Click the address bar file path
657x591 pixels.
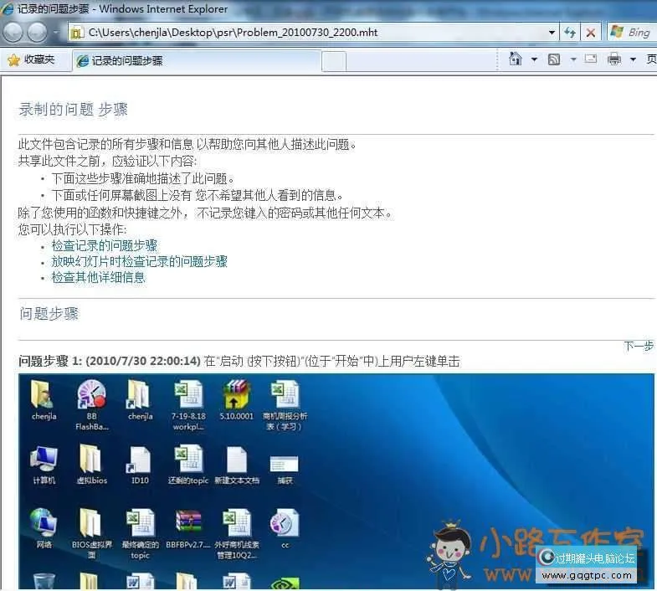233,33
